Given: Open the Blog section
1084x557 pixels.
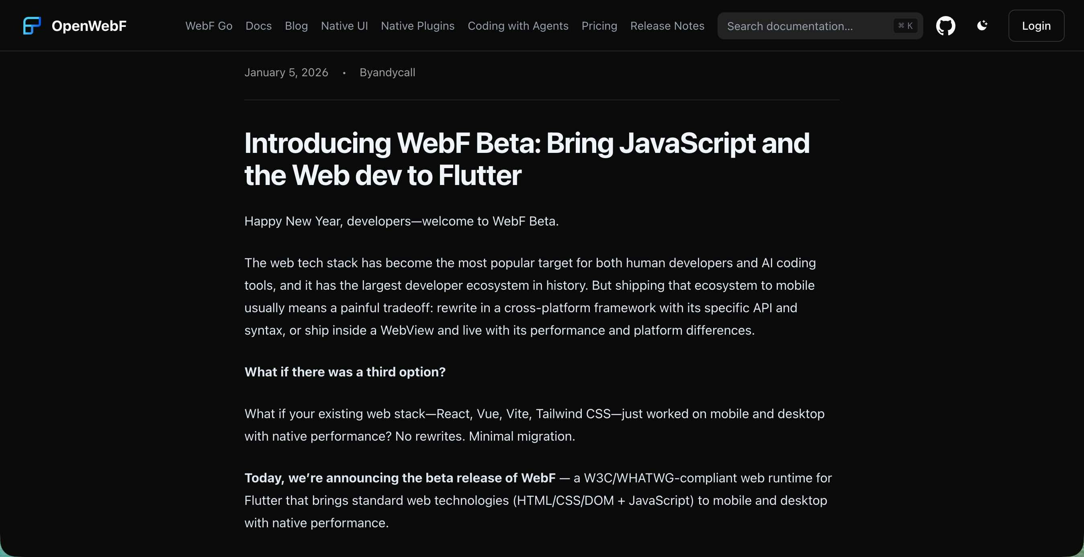Looking at the screenshot, I should pyautogui.click(x=296, y=26).
